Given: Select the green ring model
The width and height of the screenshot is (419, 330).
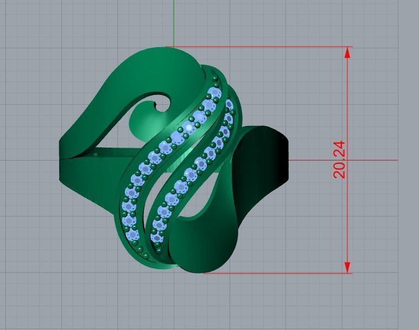Looking at the screenshot, I should tap(174, 160).
